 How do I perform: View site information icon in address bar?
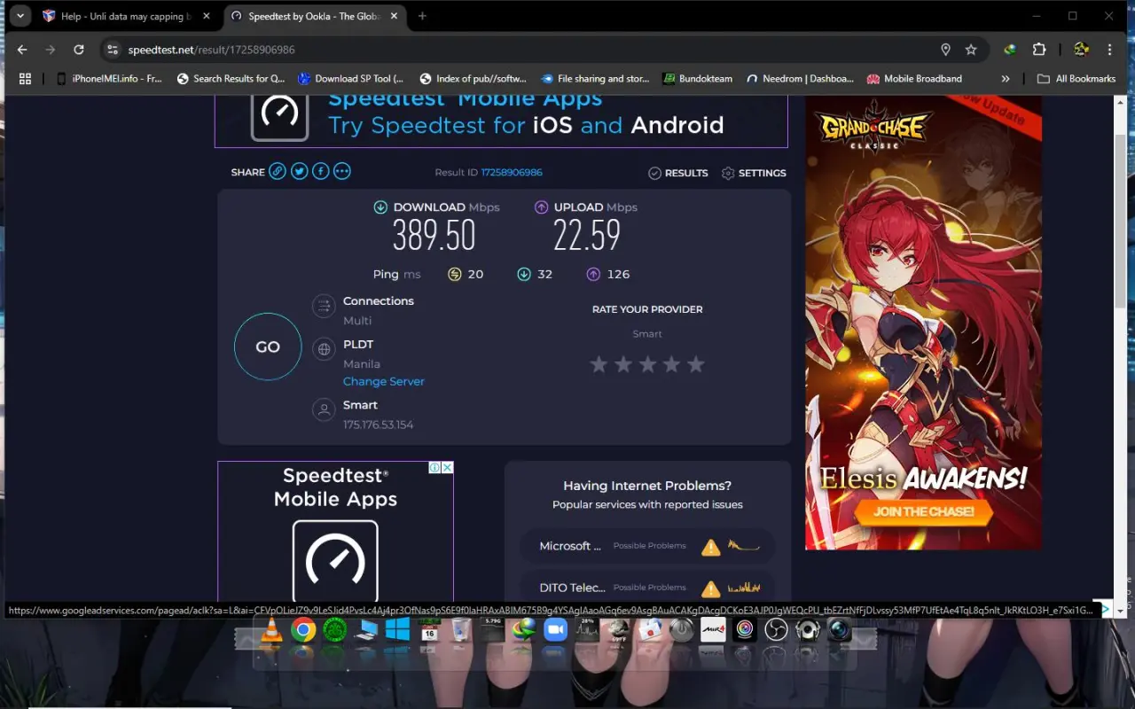113,50
